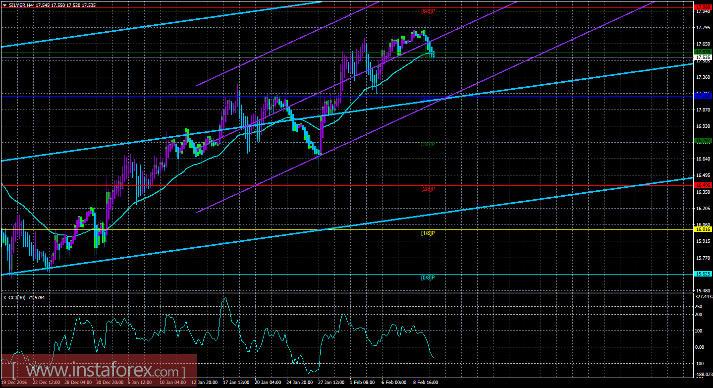The image size is (713, 388).
Task: Open the chart dropdown arrow beside SILVER,H4
Action: 4,4
